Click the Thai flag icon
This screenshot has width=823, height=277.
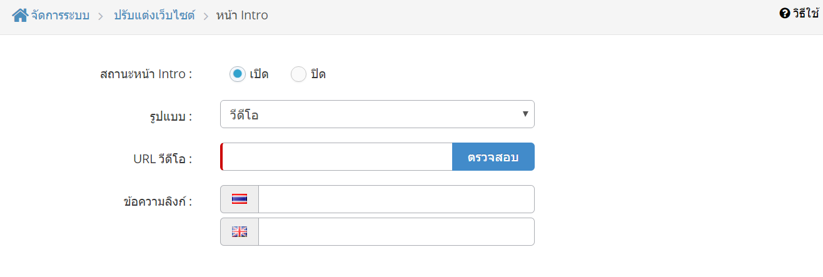240,199
